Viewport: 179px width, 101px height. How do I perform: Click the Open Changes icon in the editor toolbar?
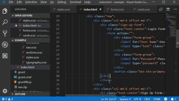click(161, 9)
